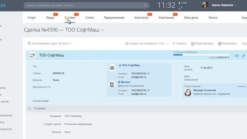Go to the Компании tab
The height and width of the screenshot is (139, 247).
click(x=166, y=18)
